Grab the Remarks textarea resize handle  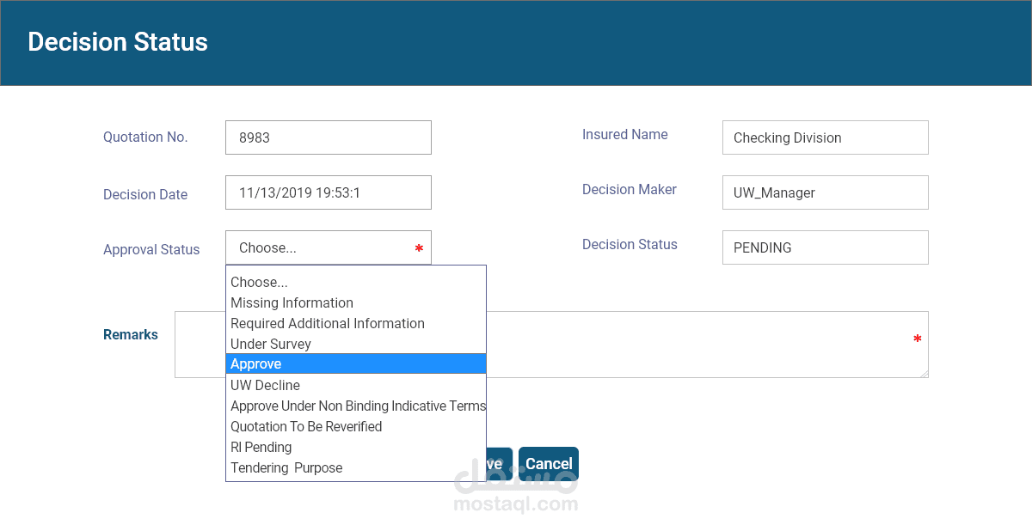[924, 374]
